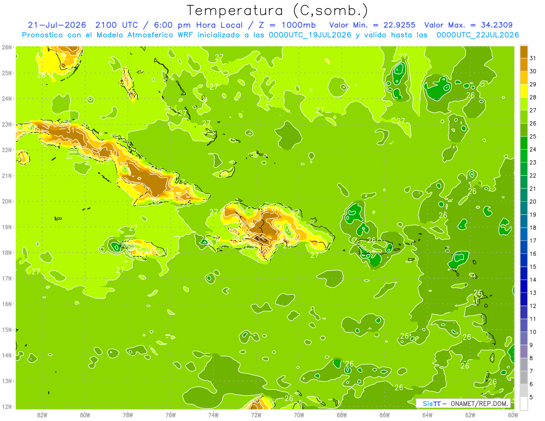Click the 24N latitude axis label
Screen dimensions: 545x421
tap(7, 99)
